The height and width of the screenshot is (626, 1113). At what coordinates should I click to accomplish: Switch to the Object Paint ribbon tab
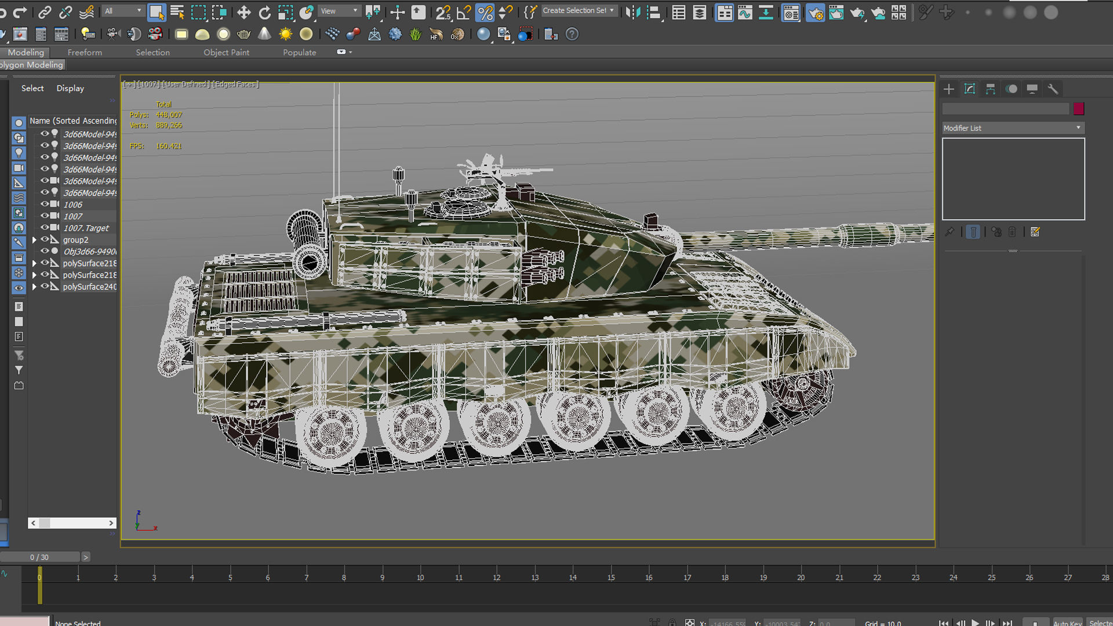click(226, 52)
